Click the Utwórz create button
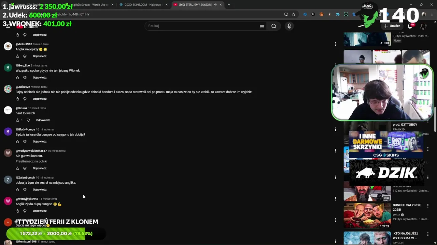437x245 pixels. pos(392,26)
